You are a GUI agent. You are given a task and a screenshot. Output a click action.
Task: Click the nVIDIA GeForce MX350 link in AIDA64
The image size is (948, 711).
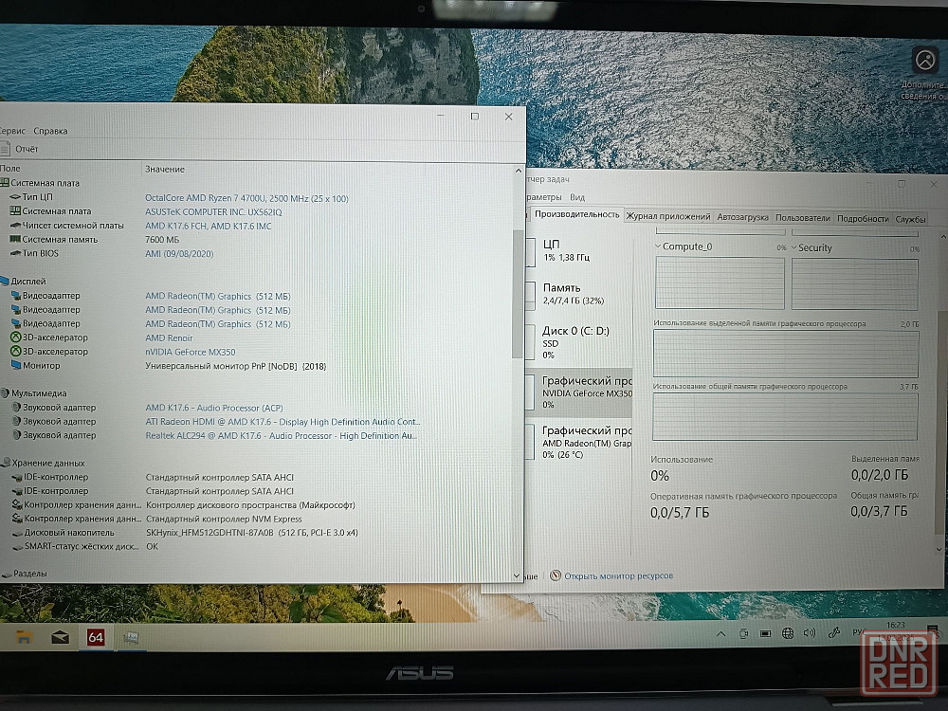191,352
